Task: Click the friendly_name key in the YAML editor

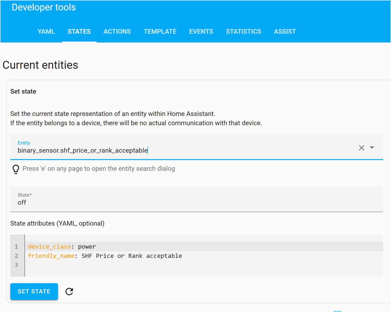Action: (x=51, y=256)
